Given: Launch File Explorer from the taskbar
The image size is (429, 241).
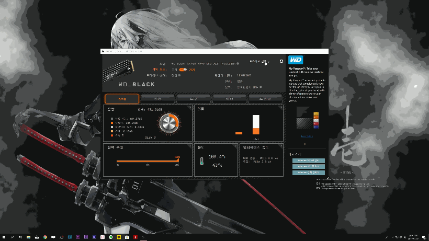Looking at the screenshot, I should pyautogui.click(x=28, y=237).
